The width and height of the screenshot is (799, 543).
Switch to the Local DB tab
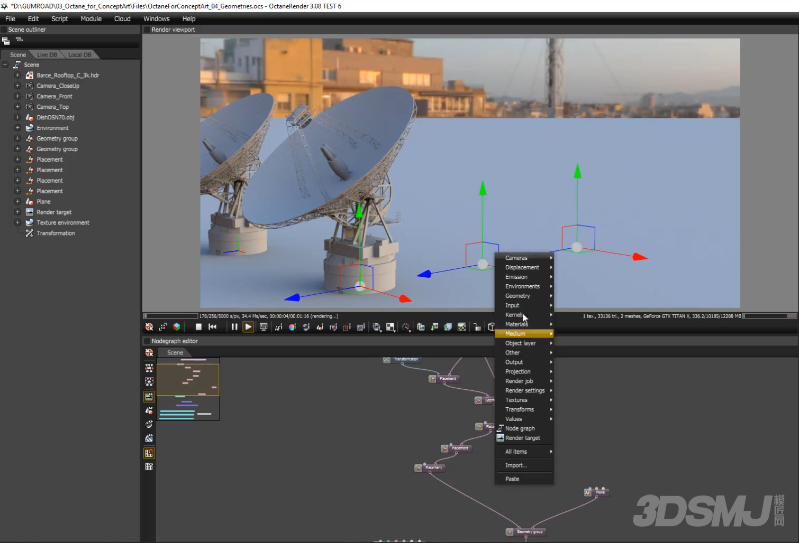(80, 55)
